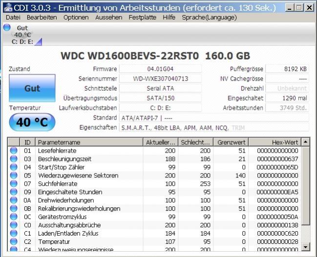Click status orb for Temperatur row
Screen dimensions: 317x257
point(14,242)
